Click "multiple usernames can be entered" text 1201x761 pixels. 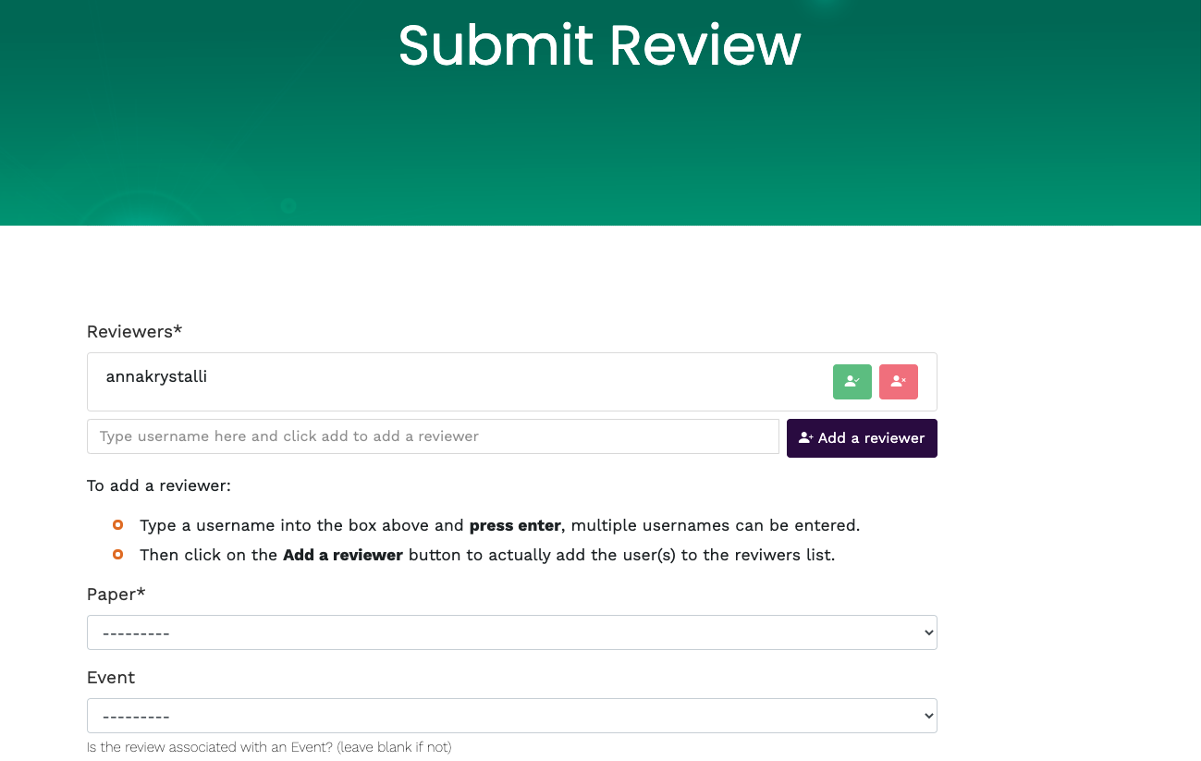pyautogui.click(x=715, y=525)
